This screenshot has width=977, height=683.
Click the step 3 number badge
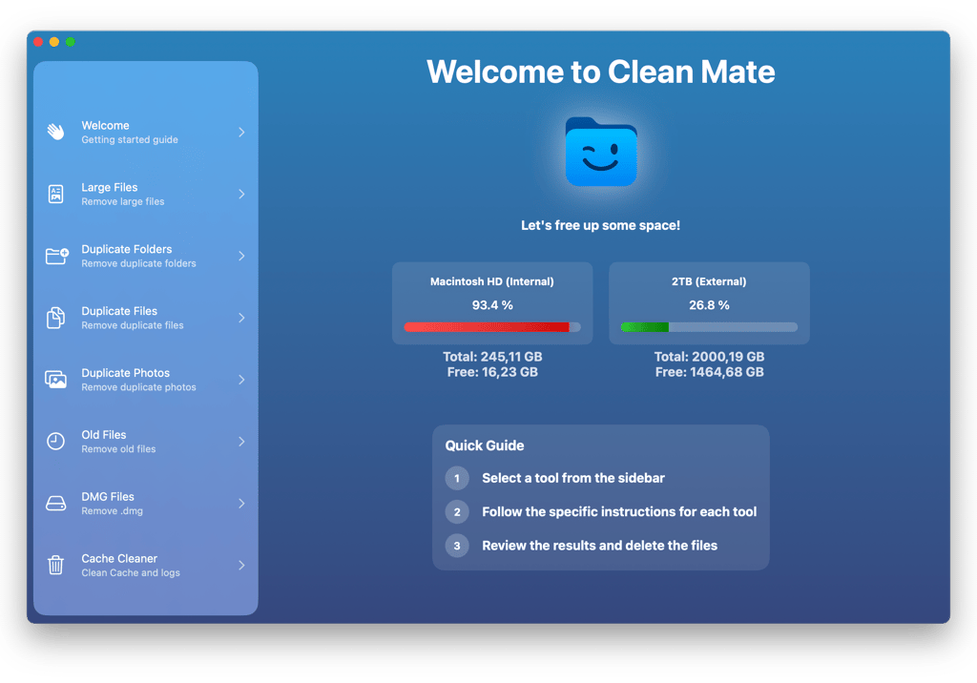click(457, 546)
